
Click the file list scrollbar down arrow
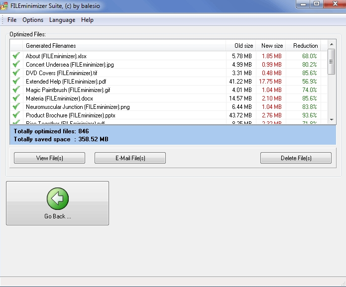click(332, 119)
